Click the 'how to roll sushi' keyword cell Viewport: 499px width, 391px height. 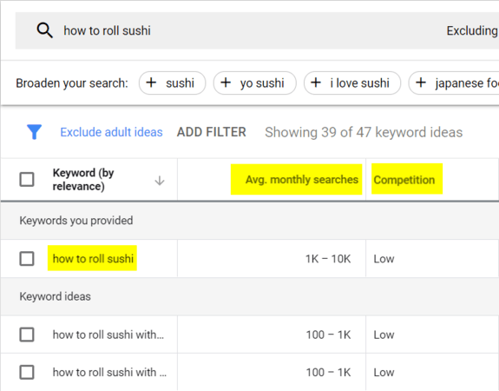93,258
